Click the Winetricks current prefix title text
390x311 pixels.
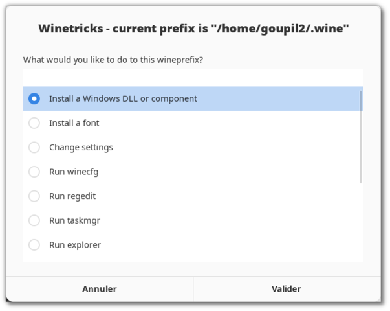pos(194,28)
